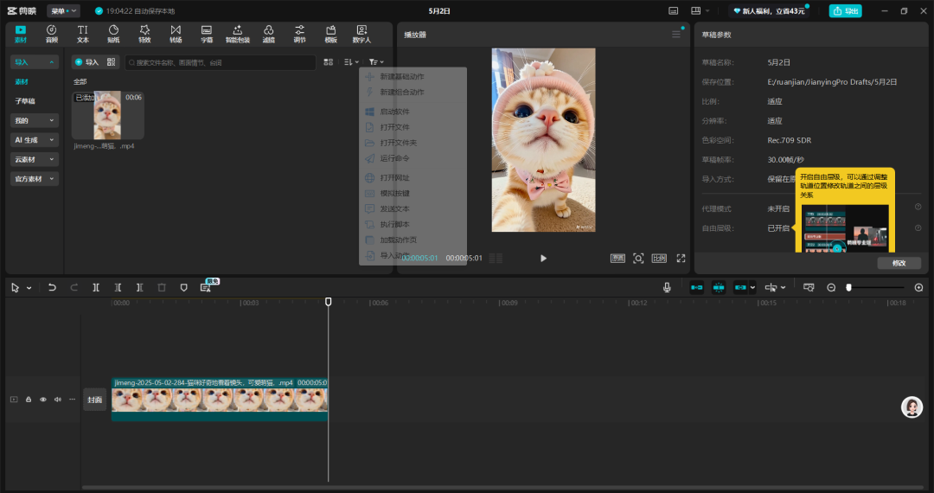Viewport: 934px width, 493px height.
Task: Open the media filter dropdown
Action: pos(376,62)
